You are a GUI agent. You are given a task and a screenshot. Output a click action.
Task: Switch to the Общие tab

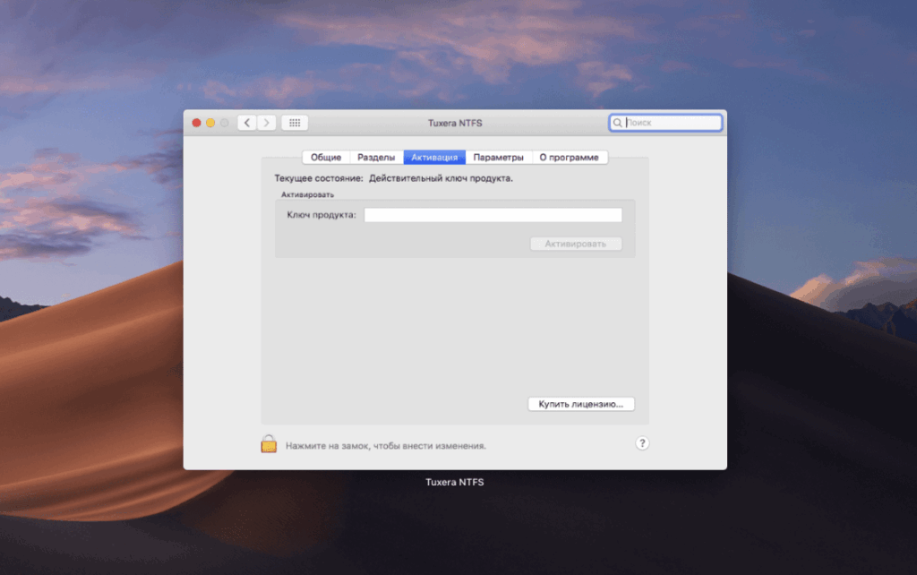(326, 158)
